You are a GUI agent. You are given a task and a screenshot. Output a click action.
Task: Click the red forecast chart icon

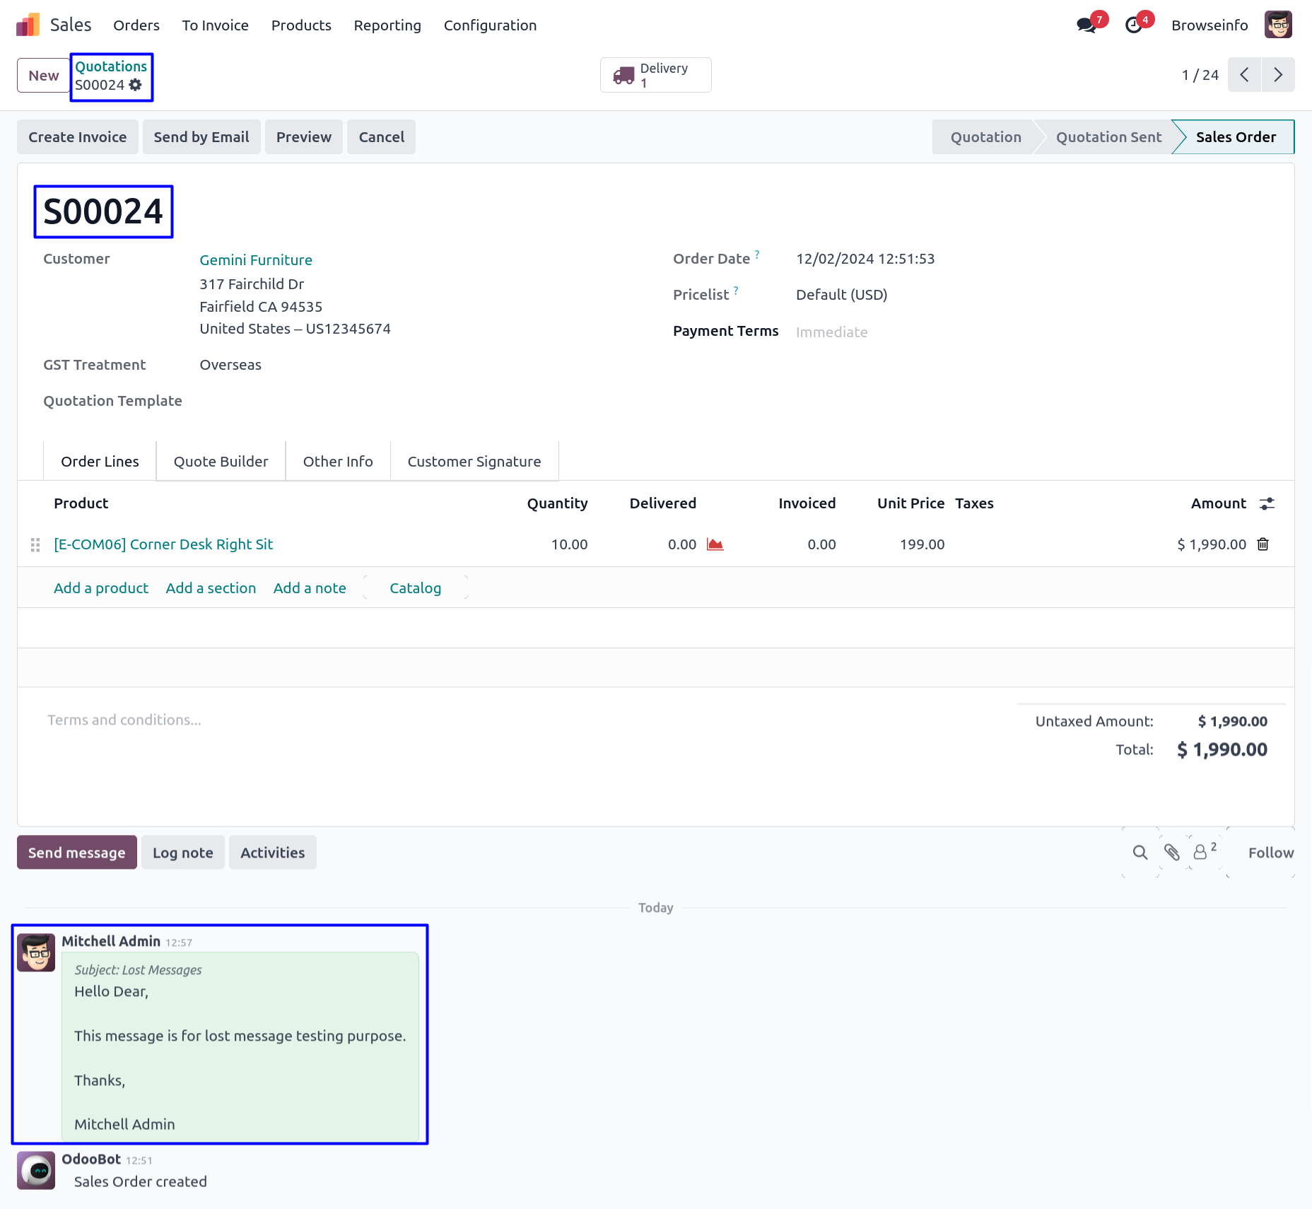pyautogui.click(x=715, y=544)
